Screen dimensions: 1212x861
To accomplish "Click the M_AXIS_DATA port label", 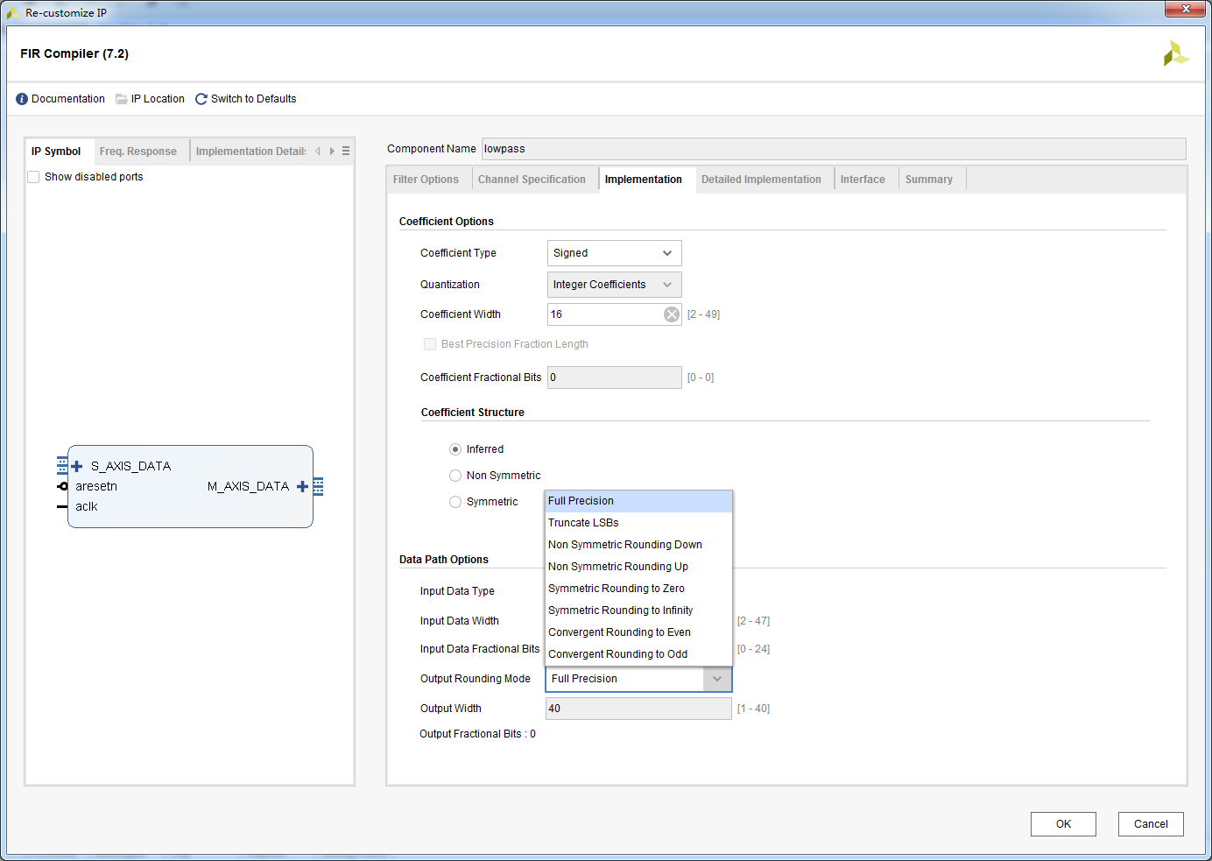I will pyautogui.click(x=248, y=486).
